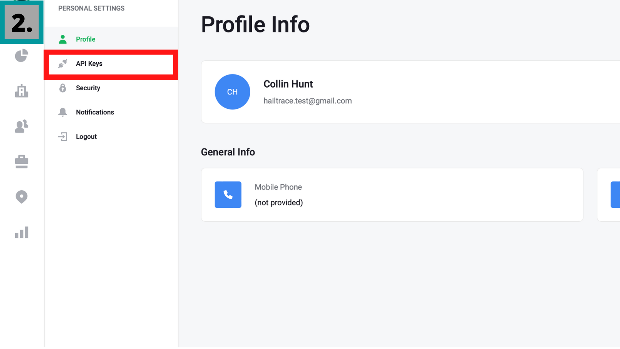620x349 pixels.
Task: Click the Mobile Phone info card
Action: pos(392,195)
